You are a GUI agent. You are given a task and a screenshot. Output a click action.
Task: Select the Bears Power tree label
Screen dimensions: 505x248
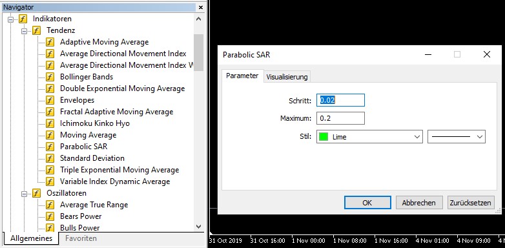click(x=81, y=216)
